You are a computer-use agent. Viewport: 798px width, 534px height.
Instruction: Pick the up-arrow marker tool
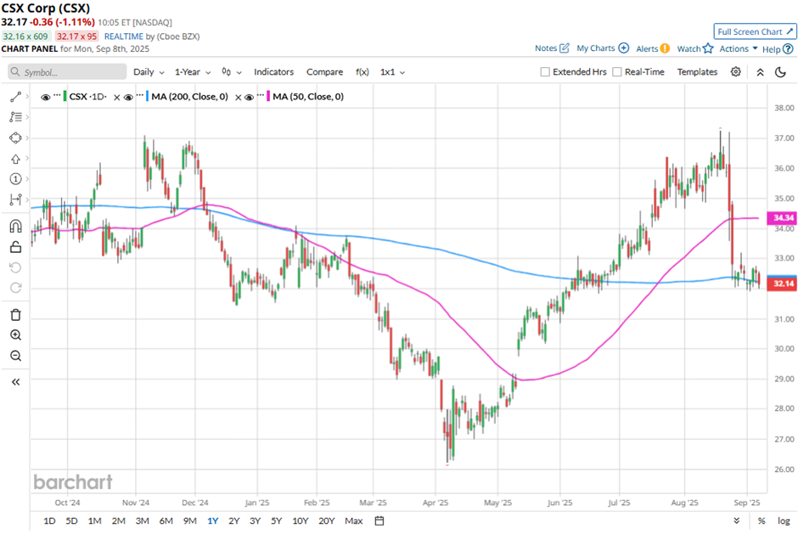[15, 159]
